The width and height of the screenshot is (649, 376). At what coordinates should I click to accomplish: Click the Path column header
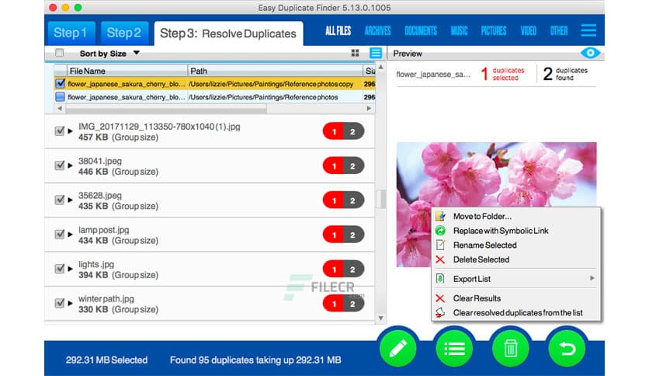click(276, 71)
